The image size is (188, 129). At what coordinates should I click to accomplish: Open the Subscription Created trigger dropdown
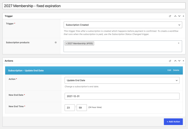pyautogui.click(x=123, y=25)
